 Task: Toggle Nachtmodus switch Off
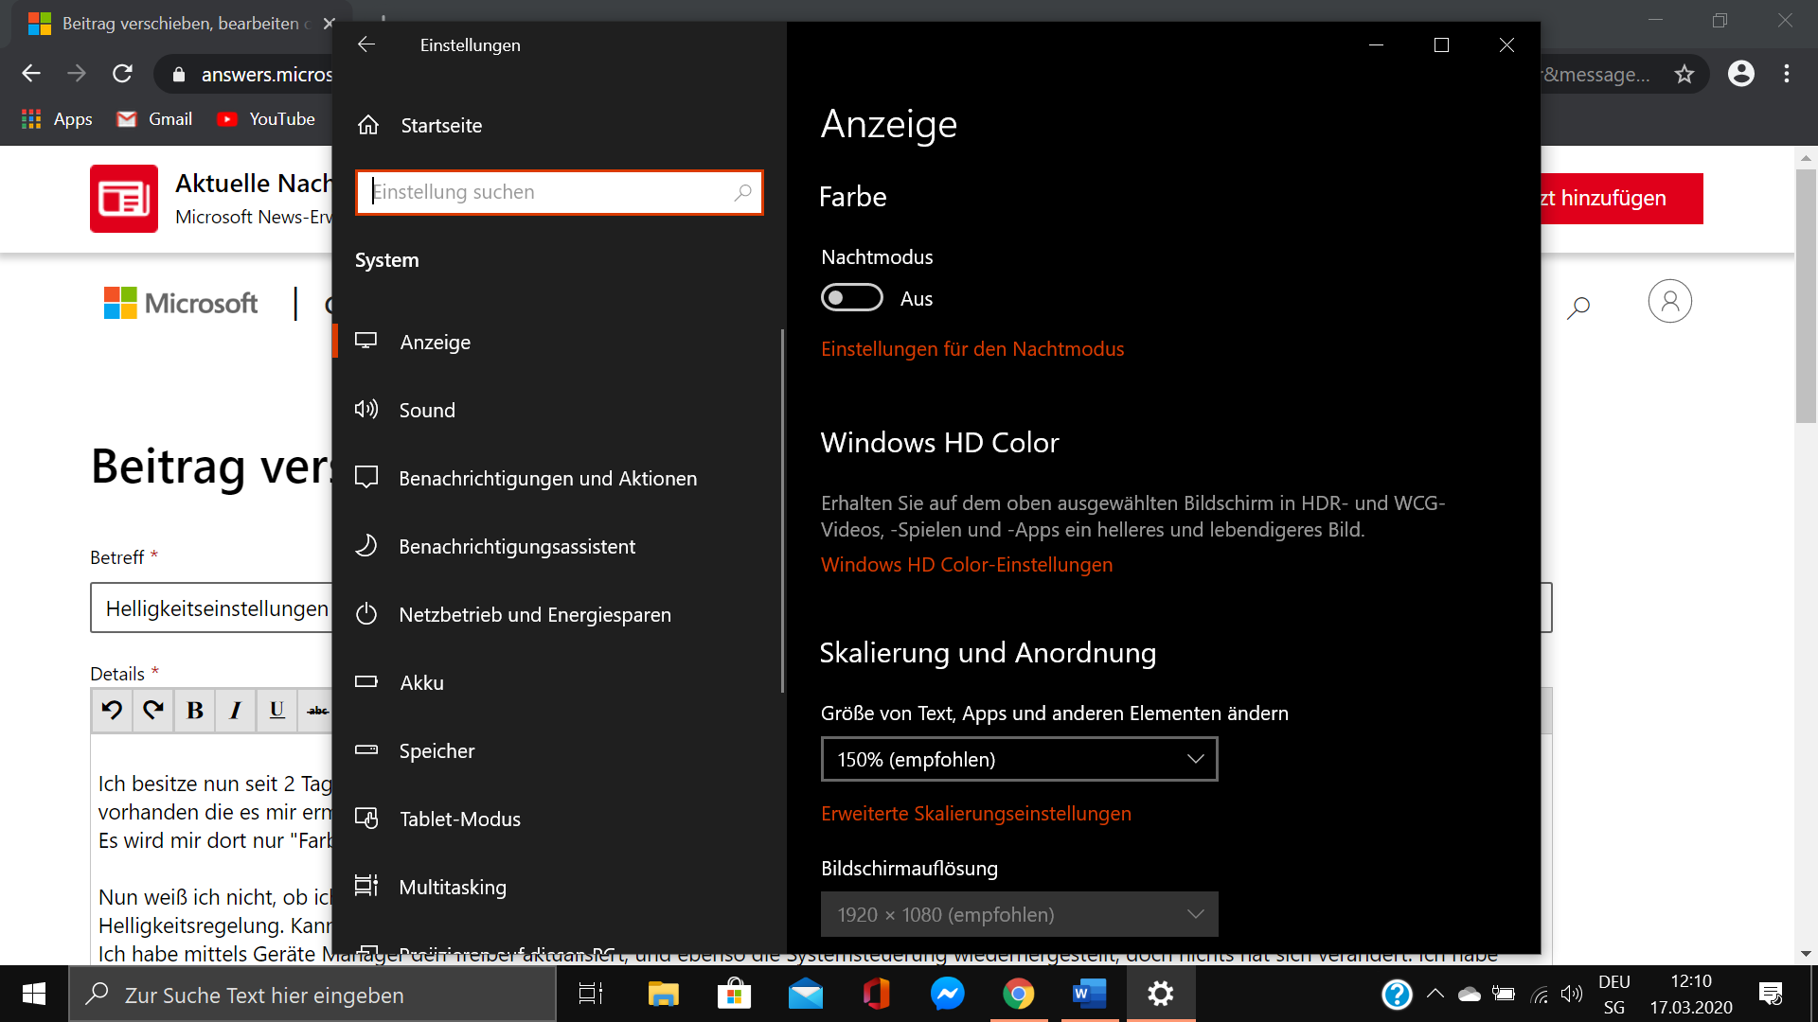pyautogui.click(x=853, y=298)
